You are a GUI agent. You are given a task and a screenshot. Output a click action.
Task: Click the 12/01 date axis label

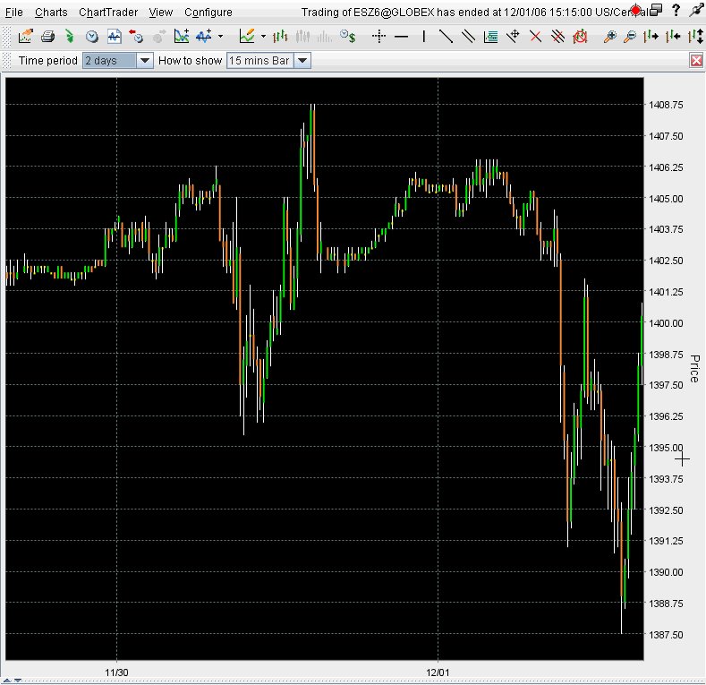pos(438,672)
